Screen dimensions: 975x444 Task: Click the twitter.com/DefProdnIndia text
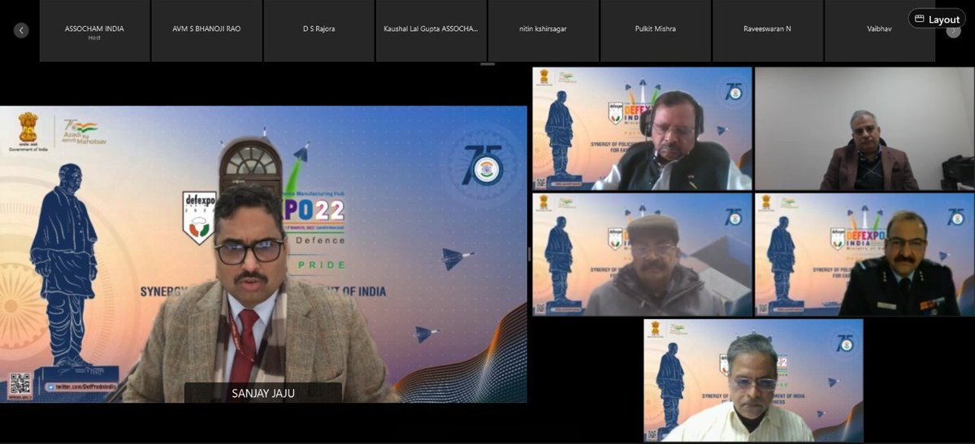(84, 388)
